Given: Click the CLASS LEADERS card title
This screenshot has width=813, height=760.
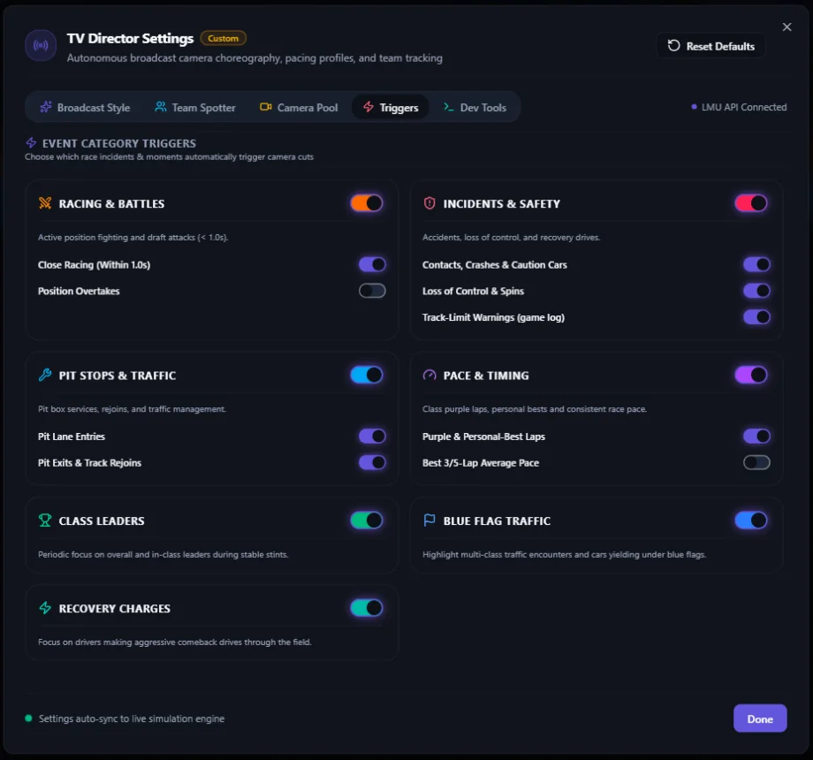Looking at the screenshot, I should click(x=102, y=521).
